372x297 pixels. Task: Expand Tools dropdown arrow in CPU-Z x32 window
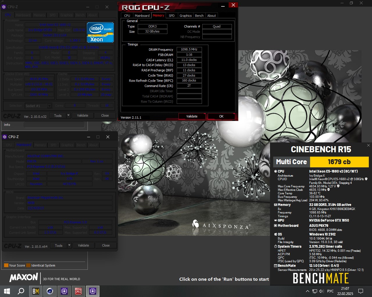pyautogui.click(x=69, y=115)
